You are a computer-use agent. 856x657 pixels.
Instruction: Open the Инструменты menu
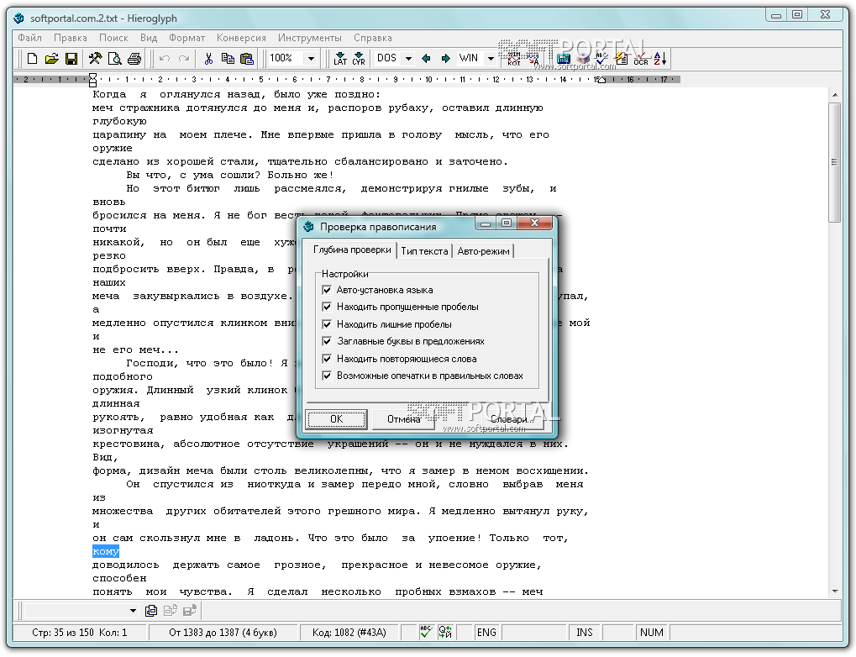click(309, 38)
